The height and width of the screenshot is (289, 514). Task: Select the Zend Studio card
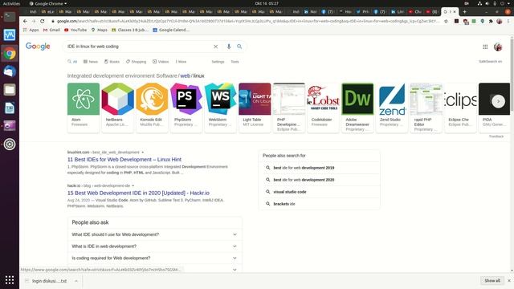392,108
